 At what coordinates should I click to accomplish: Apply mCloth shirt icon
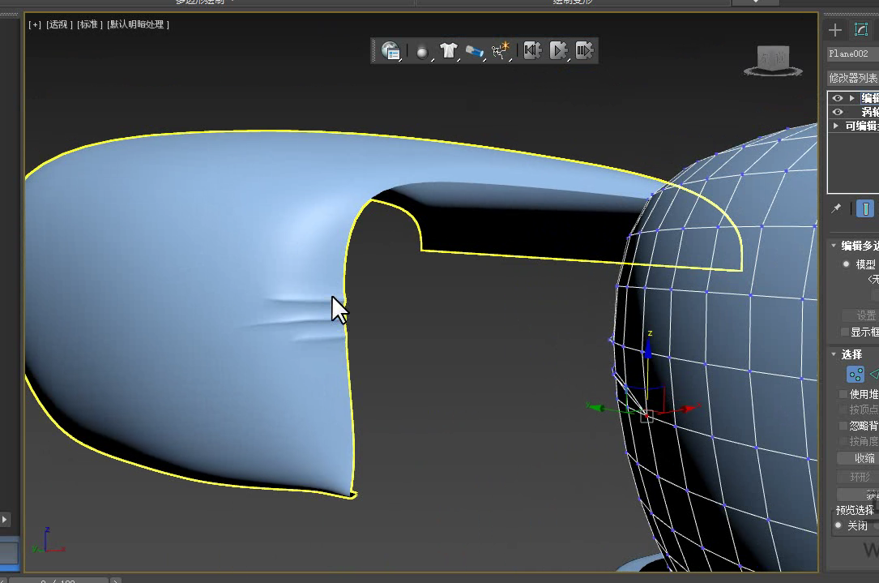[449, 51]
